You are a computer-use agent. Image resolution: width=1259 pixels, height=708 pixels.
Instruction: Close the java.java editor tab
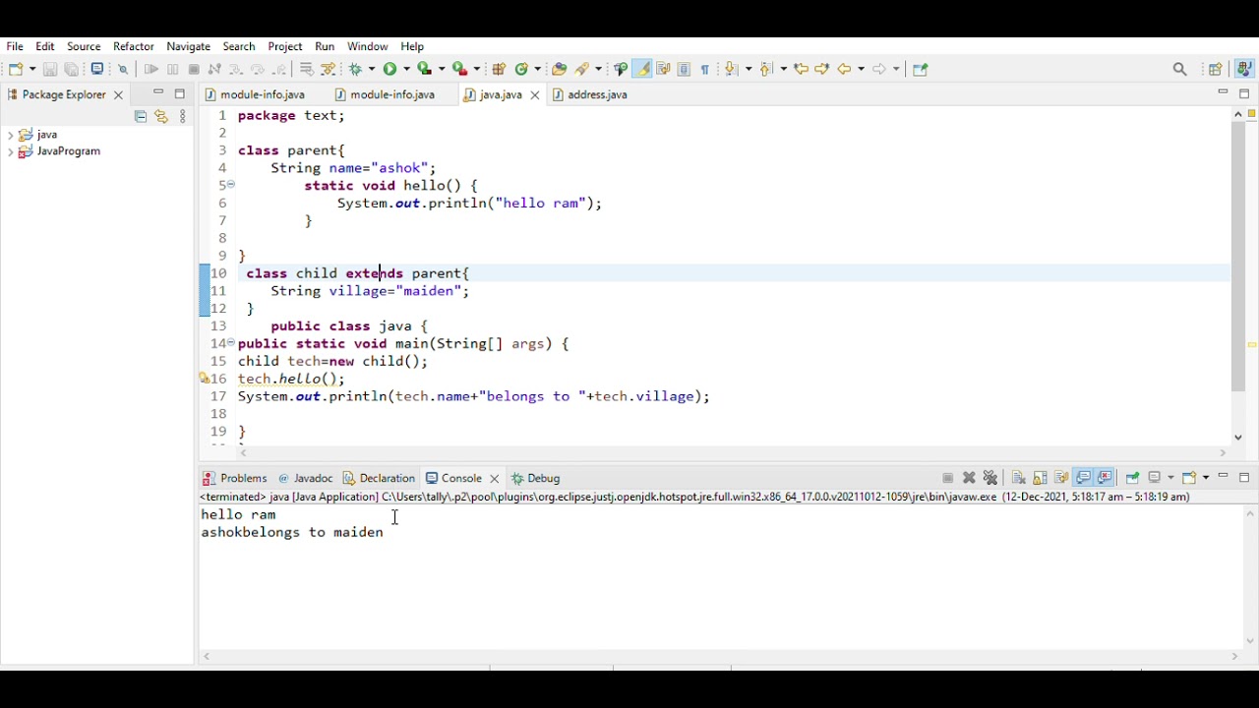coord(535,95)
